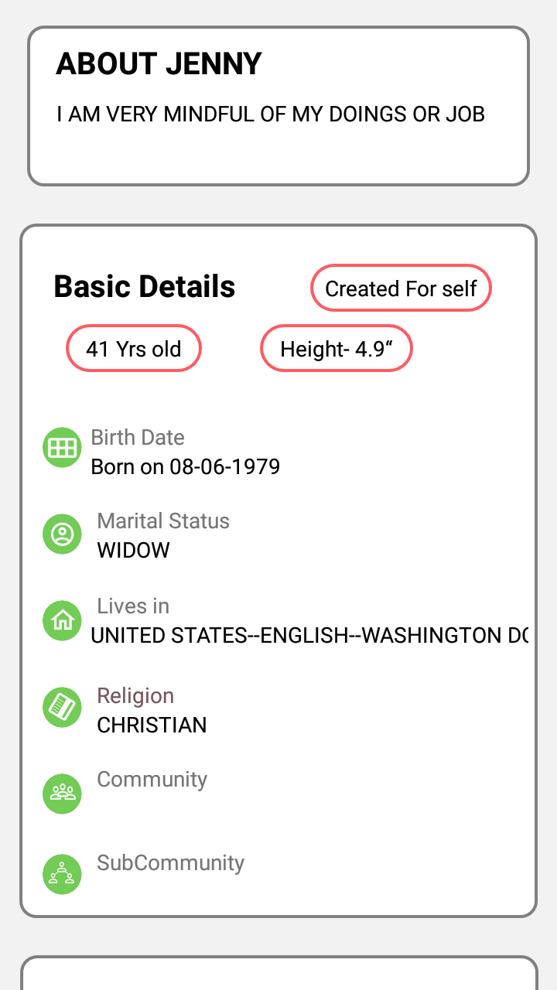Tap the UNITED STATES location text
The height and width of the screenshot is (990, 557).
click(x=309, y=636)
